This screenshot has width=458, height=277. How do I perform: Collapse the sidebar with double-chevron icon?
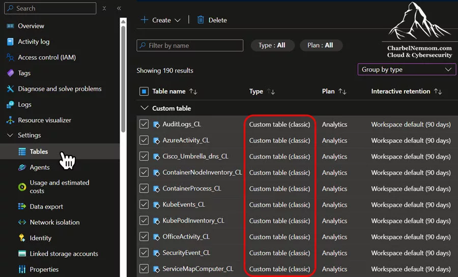[x=119, y=9]
